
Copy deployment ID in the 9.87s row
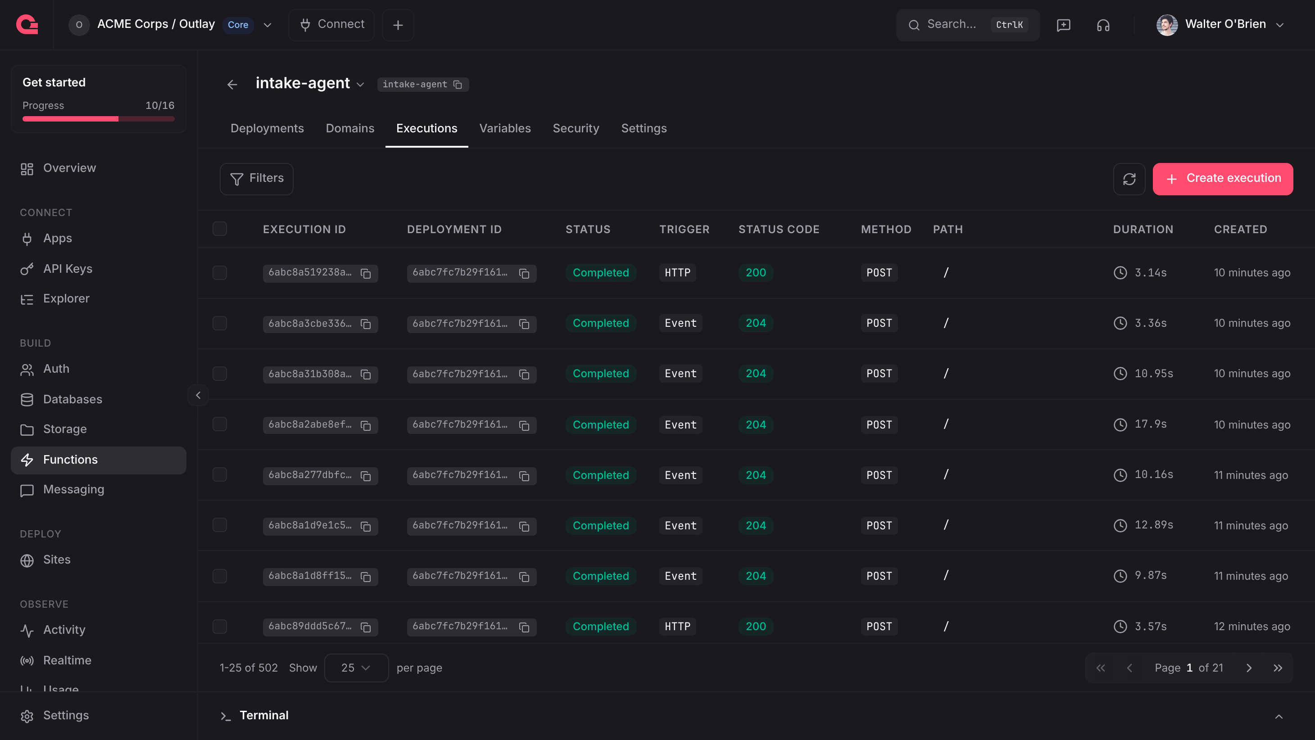(524, 577)
